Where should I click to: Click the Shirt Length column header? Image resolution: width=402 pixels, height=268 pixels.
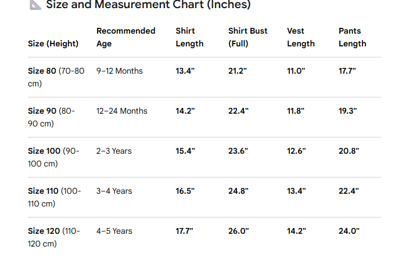click(x=189, y=37)
